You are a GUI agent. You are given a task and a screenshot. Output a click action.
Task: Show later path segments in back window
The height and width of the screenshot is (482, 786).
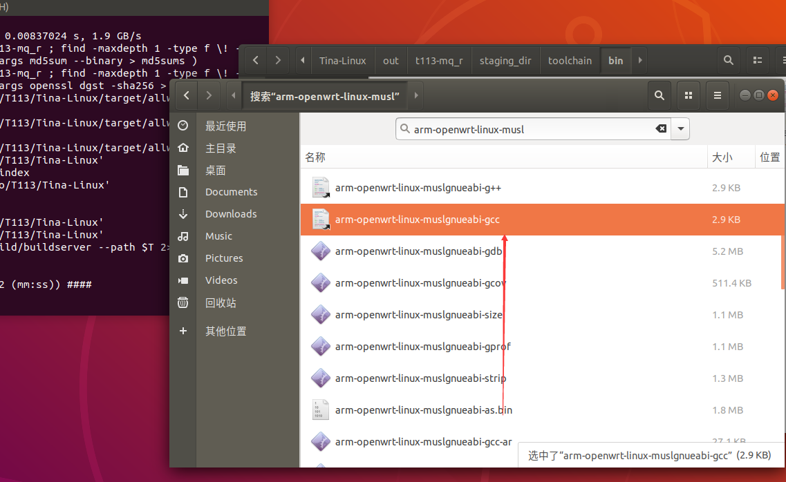(640, 61)
